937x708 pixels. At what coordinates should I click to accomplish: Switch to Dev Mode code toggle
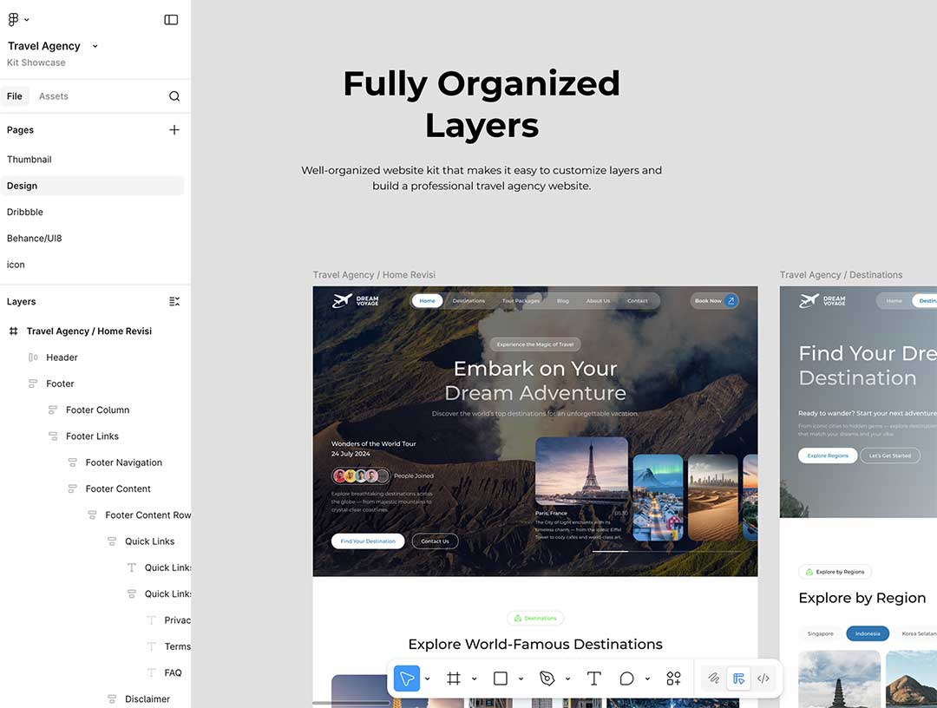pos(763,678)
